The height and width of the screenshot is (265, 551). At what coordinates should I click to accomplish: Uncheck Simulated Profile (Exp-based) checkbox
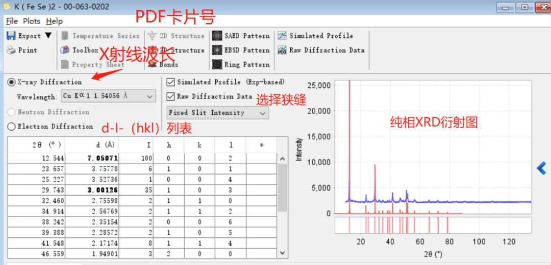click(x=171, y=82)
